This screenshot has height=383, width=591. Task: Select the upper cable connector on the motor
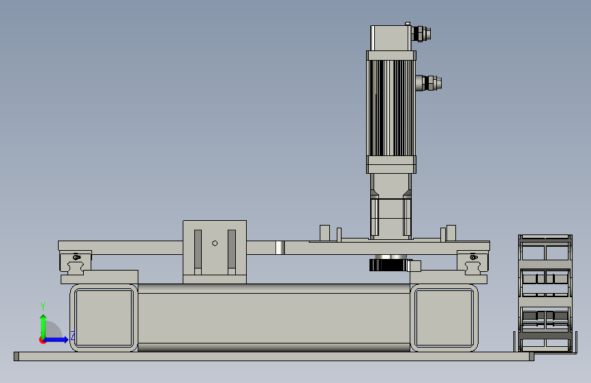[x=421, y=33]
